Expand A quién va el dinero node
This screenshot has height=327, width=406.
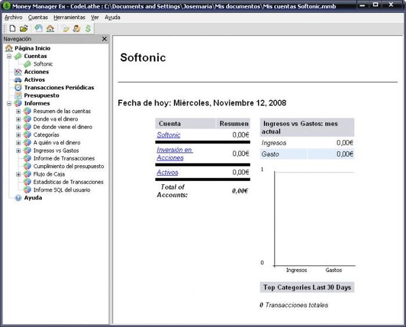(19, 143)
